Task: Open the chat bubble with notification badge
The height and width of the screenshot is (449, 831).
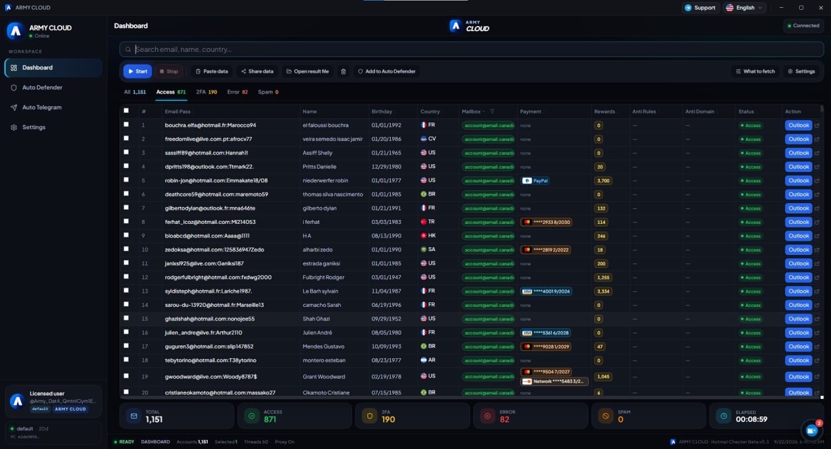Action: (x=811, y=430)
